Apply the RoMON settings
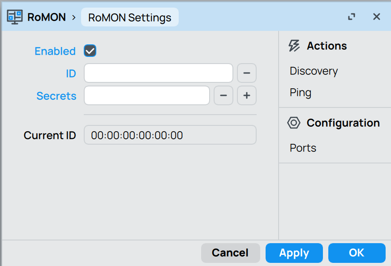 pyautogui.click(x=294, y=253)
